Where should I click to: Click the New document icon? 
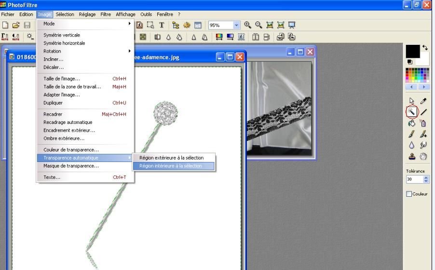pyautogui.click(x=5, y=25)
